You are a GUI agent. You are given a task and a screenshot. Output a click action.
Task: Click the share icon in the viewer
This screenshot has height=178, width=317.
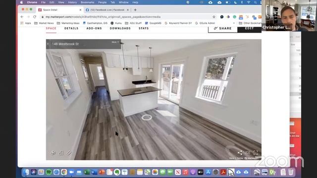click(x=240, y=153)
